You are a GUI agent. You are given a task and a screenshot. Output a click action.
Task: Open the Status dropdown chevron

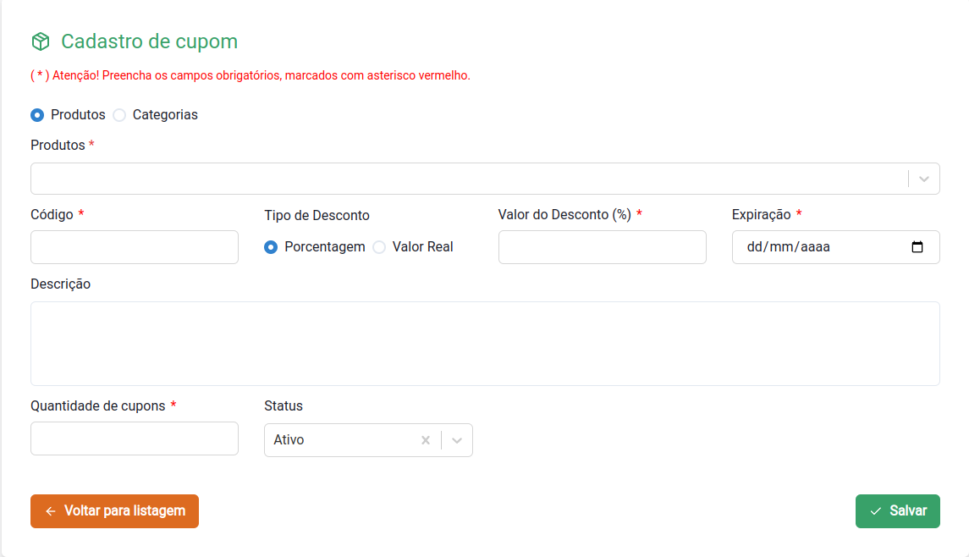pos(457,440)
